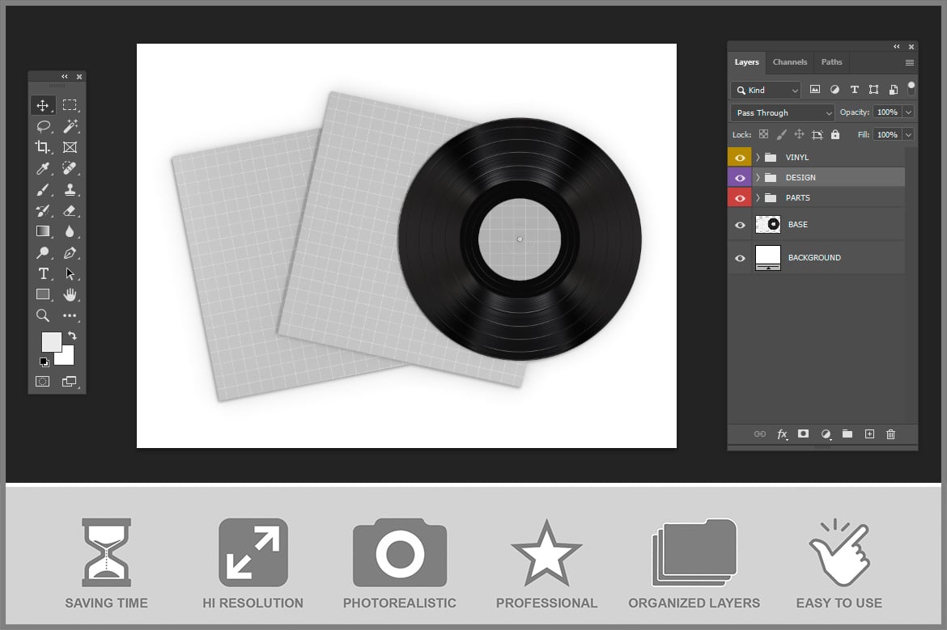Hide the VINYL layer group
This screenshot has width=947, height=630.
pos(740,158)
